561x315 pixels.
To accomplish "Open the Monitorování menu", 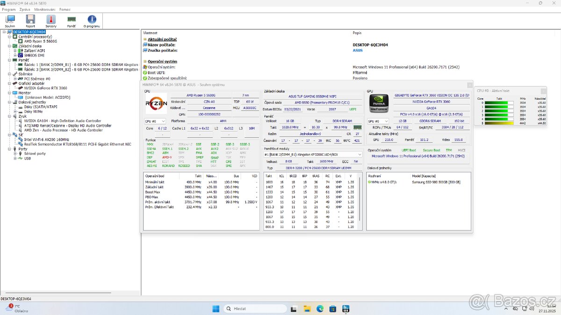I will click(x=44, y=9).
